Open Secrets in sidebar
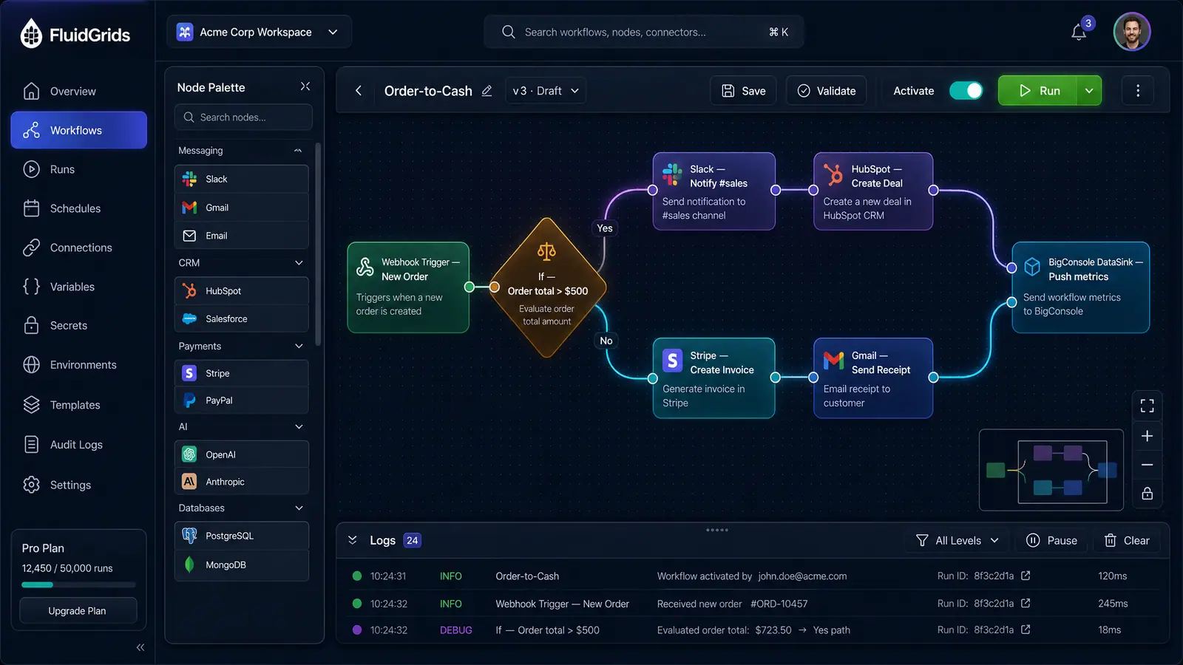This screenshot has width=1183, height=665. (78, 325)
